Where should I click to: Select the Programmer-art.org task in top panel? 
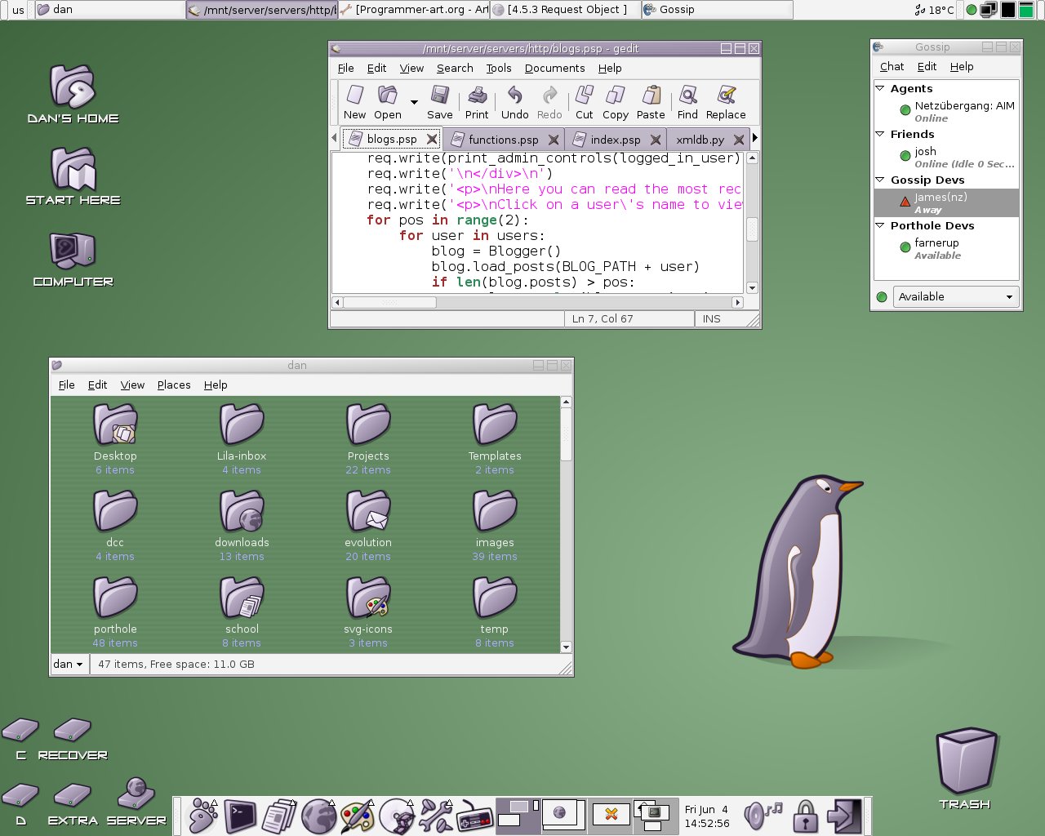pyautogui.click(x=413, y=10)
